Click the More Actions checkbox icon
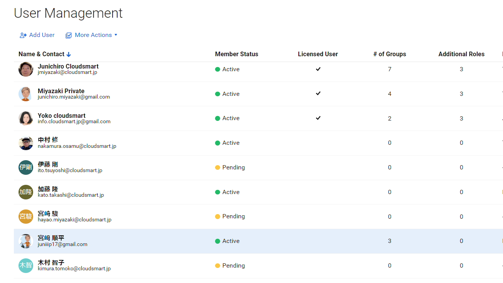This screenshot has width=503, height=283. 68,35
